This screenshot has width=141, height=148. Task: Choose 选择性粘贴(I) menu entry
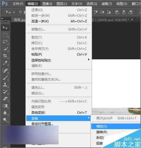click(59, 60)
